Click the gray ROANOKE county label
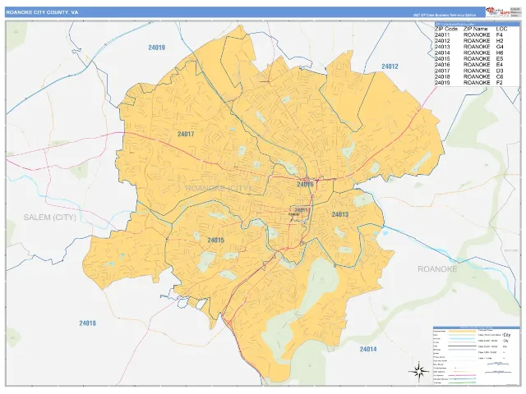526x394 pixels. click(x=437, y=269)
